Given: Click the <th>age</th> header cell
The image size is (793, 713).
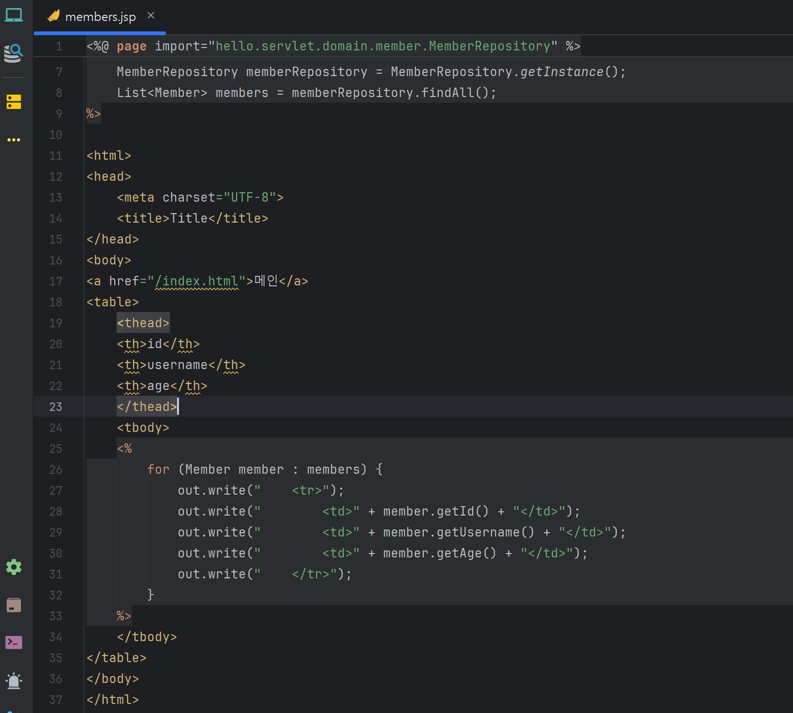Looking at the screenshot, I should pos(162,386).
